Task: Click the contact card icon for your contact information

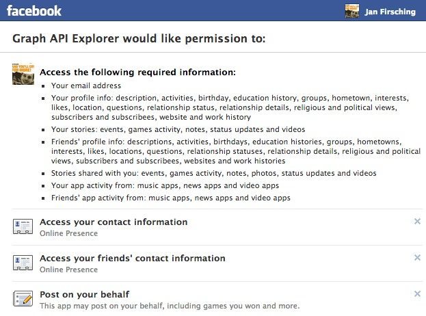Action: click(23, 226)
